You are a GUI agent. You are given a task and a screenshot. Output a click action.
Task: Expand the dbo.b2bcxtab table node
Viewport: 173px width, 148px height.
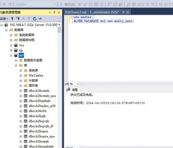click(x=21, y=91)
